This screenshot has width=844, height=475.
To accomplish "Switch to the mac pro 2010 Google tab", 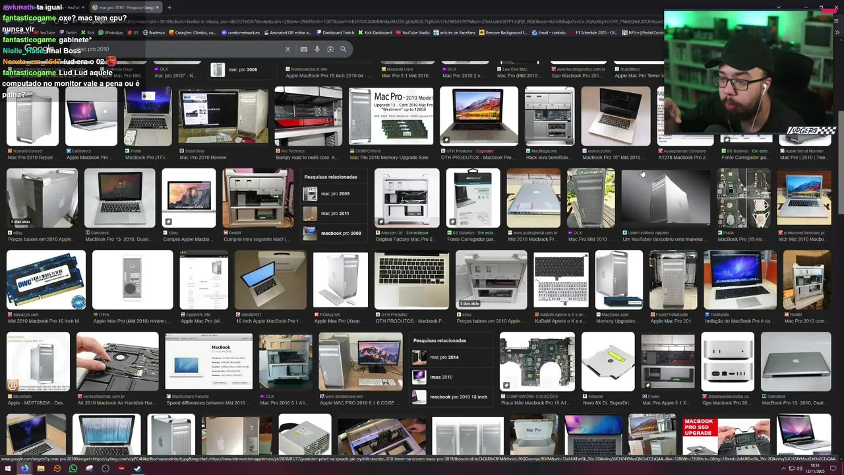I will click(125, 7).
